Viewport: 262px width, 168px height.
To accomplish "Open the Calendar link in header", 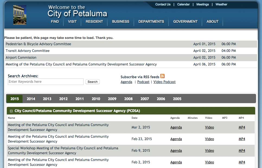I will point(183,4).
